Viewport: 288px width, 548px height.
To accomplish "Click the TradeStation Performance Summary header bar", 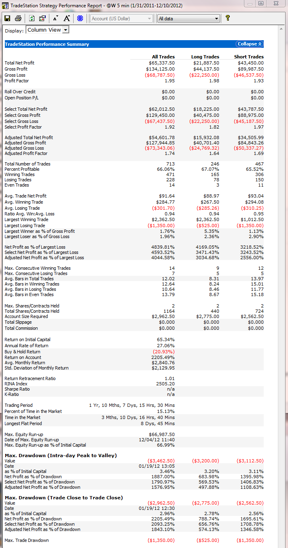I will 134,44.
